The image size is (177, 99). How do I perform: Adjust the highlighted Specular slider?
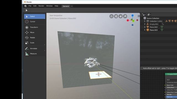coord(171,97)
